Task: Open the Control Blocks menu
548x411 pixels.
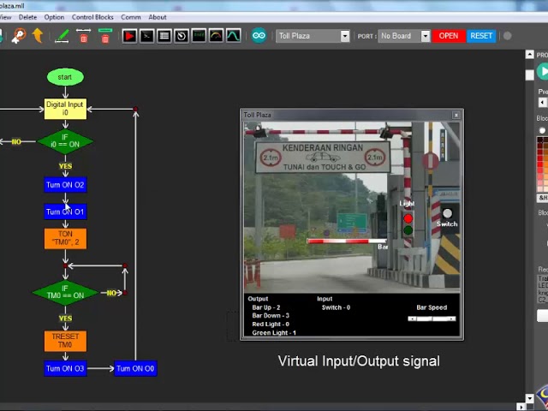Action: pos(92,17)
